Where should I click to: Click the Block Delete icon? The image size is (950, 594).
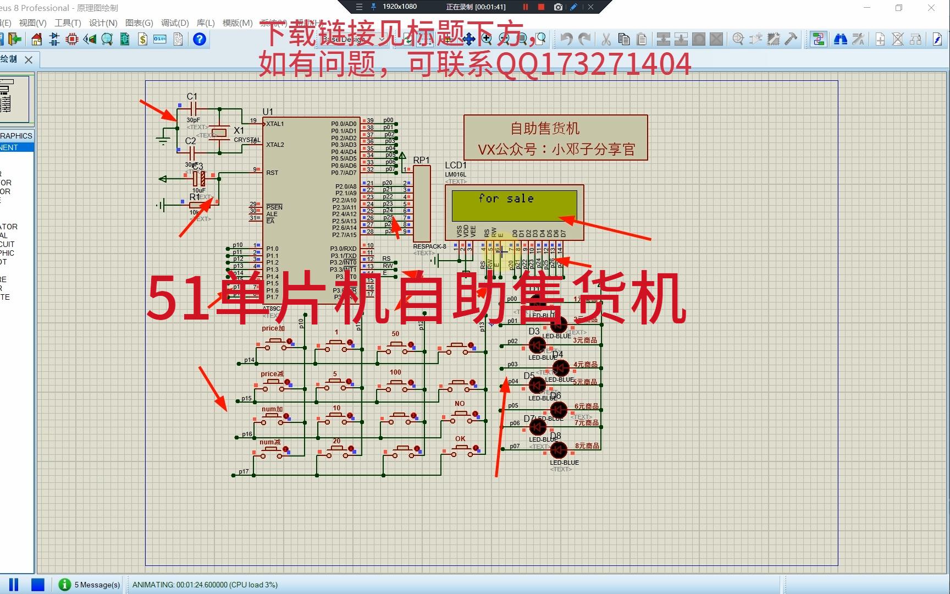pyautogui.click(x=716, y=39)
